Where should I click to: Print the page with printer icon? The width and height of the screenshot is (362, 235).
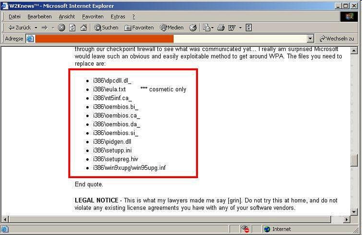click(x=221, y=28)
